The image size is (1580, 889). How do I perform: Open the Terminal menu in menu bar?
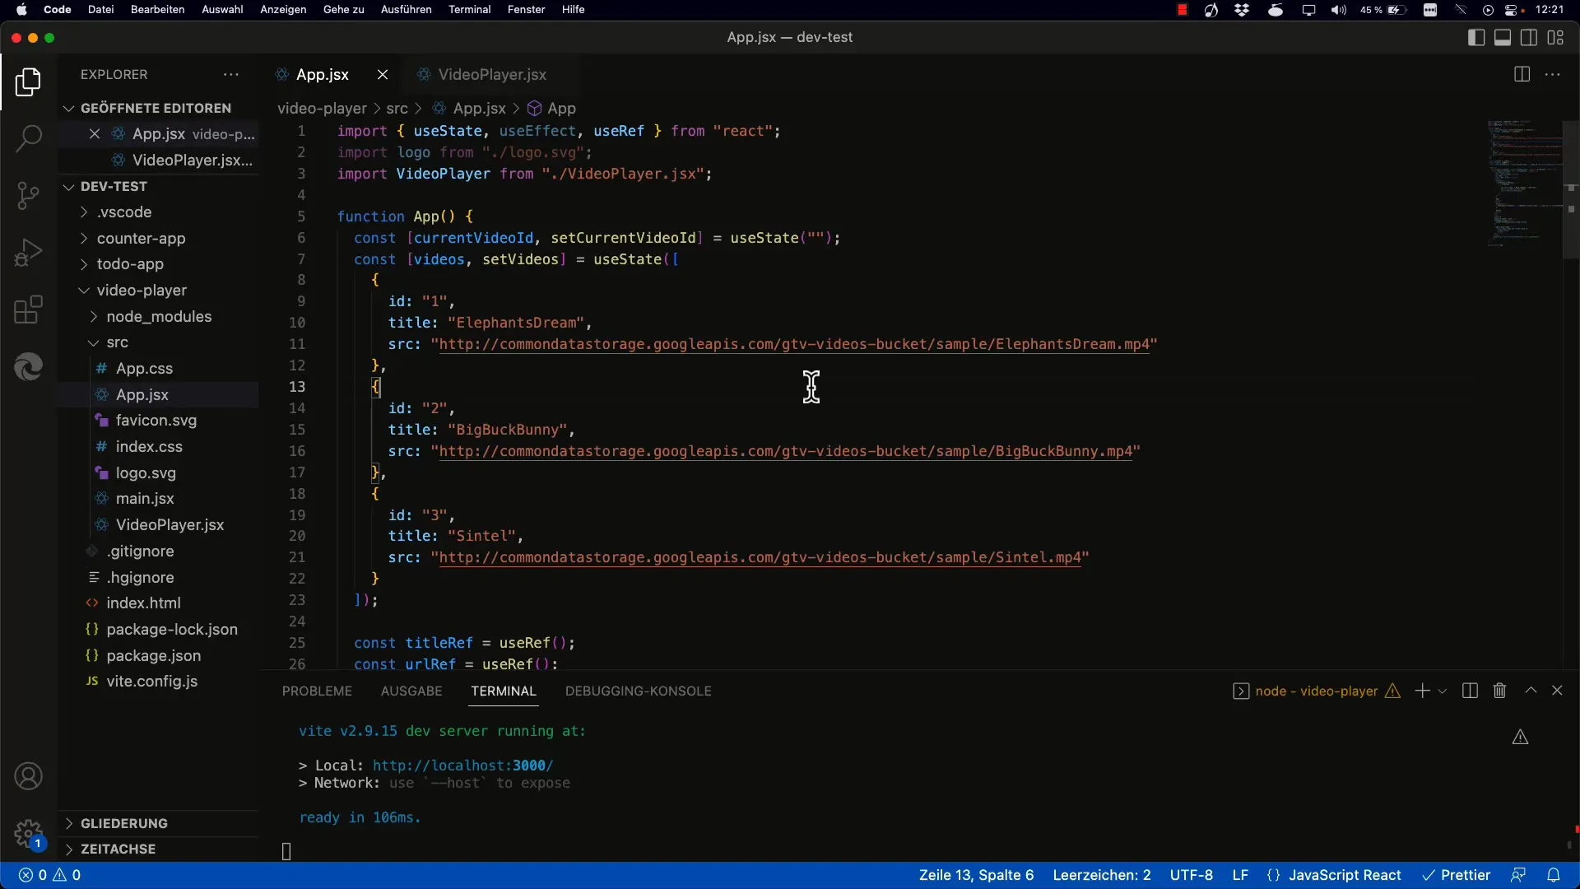pyautogui.click(x=470, y=10)
